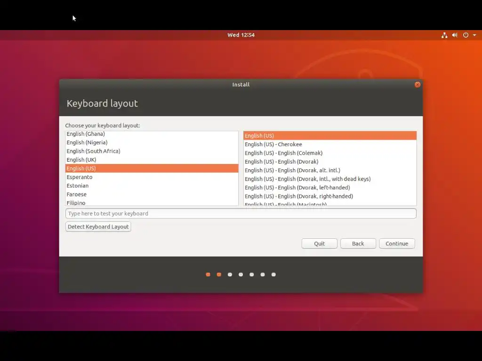
Task: Choose the English (Dvorak) variant
Action: [330, 162]
